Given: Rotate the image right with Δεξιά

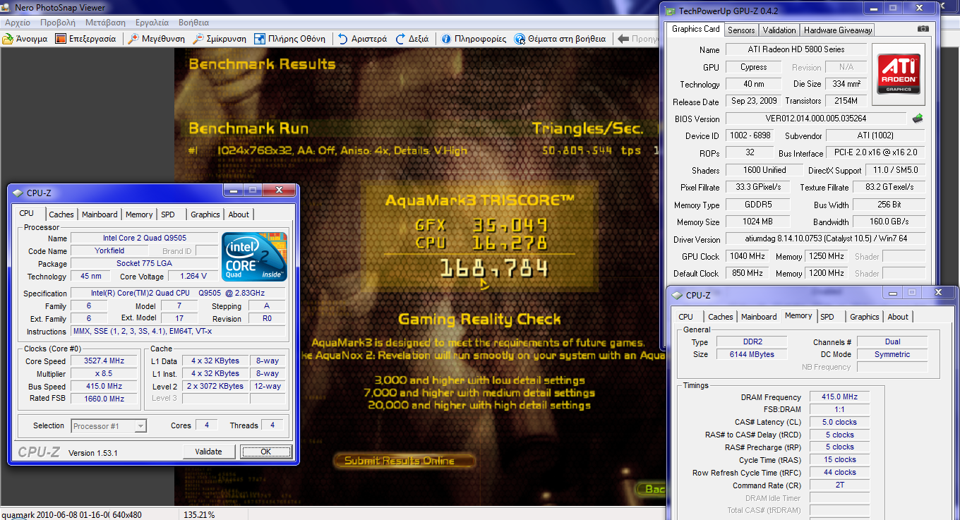Looking at the screenshot, I should [412, 39].
